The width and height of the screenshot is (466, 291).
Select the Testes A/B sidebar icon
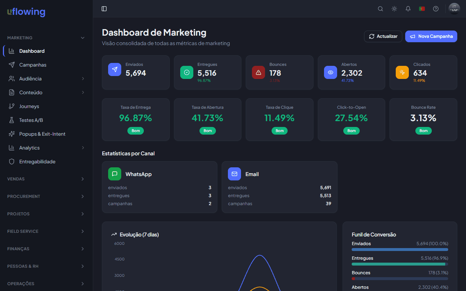tap(11, 120)
